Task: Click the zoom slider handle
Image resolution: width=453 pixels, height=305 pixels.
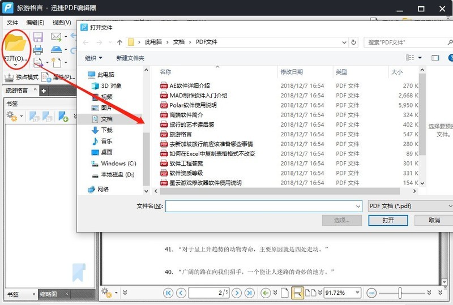Action: (x=400, y=293)
